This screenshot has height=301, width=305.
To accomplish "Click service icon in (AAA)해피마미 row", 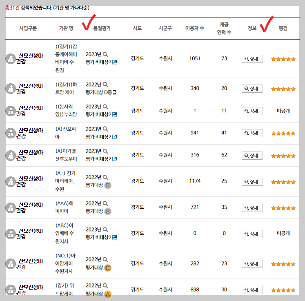I will (x=11, y=208).
